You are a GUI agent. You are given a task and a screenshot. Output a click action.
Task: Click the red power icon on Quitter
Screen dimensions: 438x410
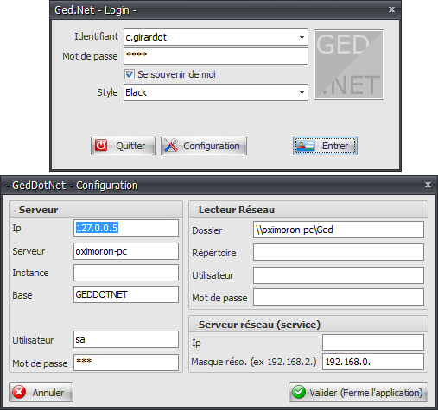coord(101,145)
